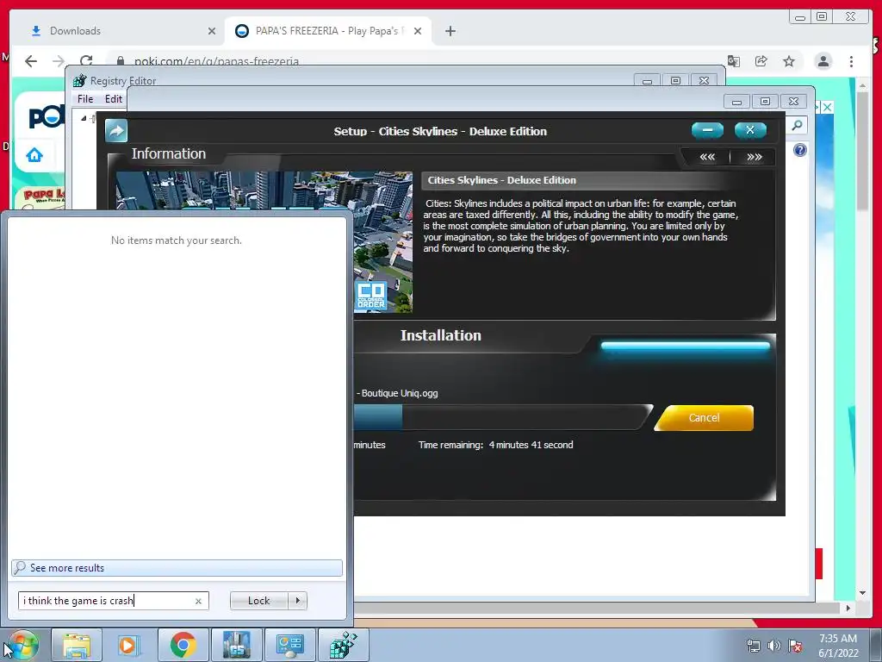Click the horizontal scrollbar right arrow
The width and height of the screenshot is (882, 662).
[848, 608]
